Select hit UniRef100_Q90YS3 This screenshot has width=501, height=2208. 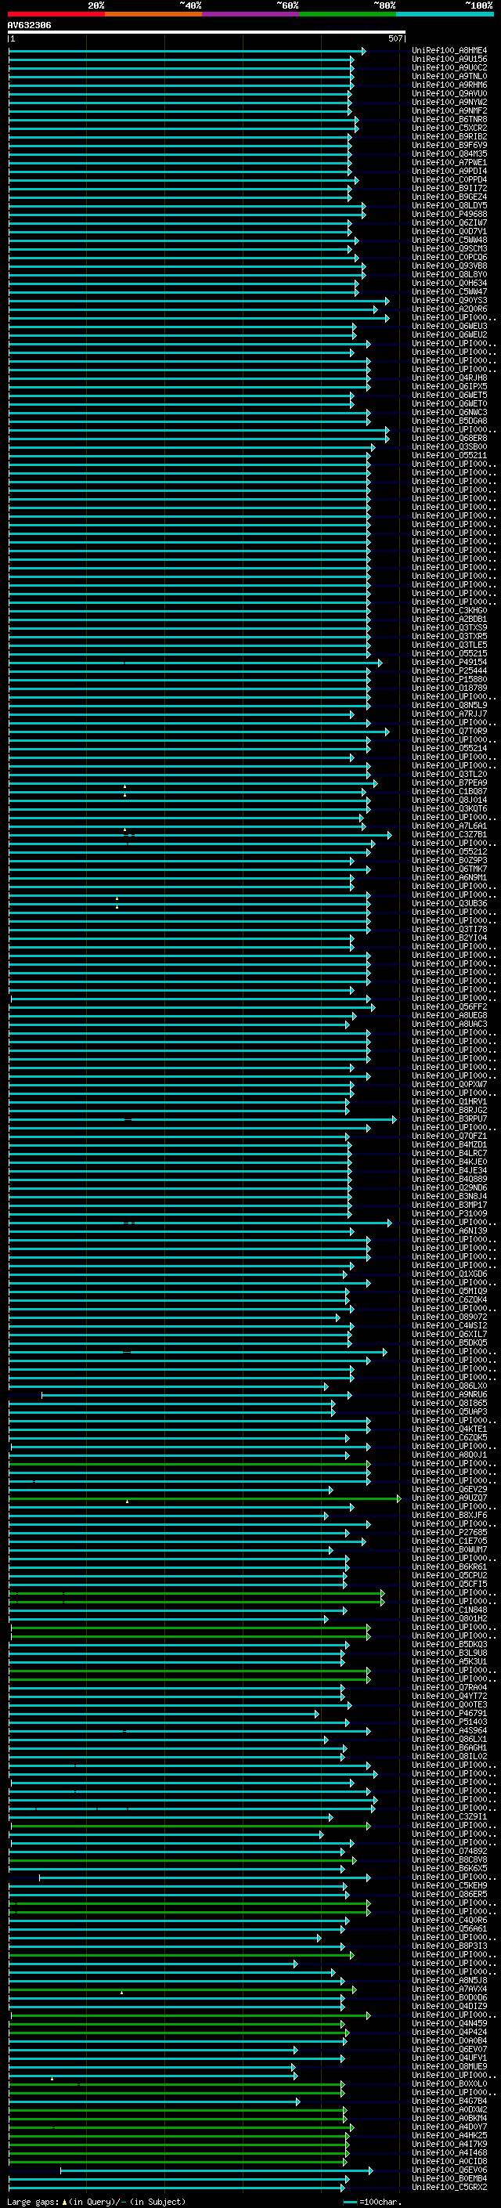[449, 301]
